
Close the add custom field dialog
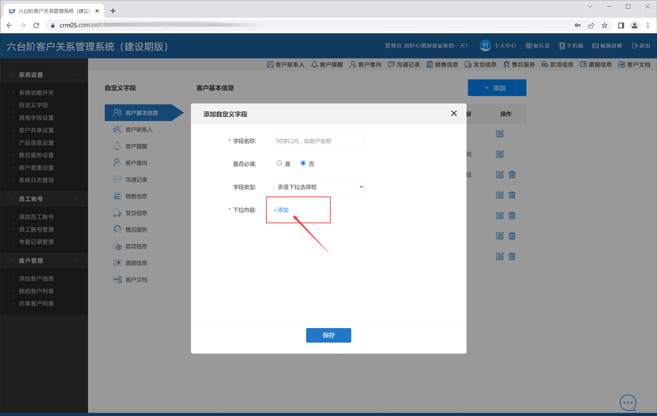[453, 113]
